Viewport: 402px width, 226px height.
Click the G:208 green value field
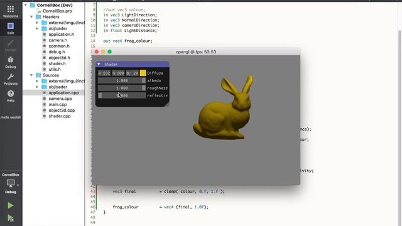coord(118,73)
